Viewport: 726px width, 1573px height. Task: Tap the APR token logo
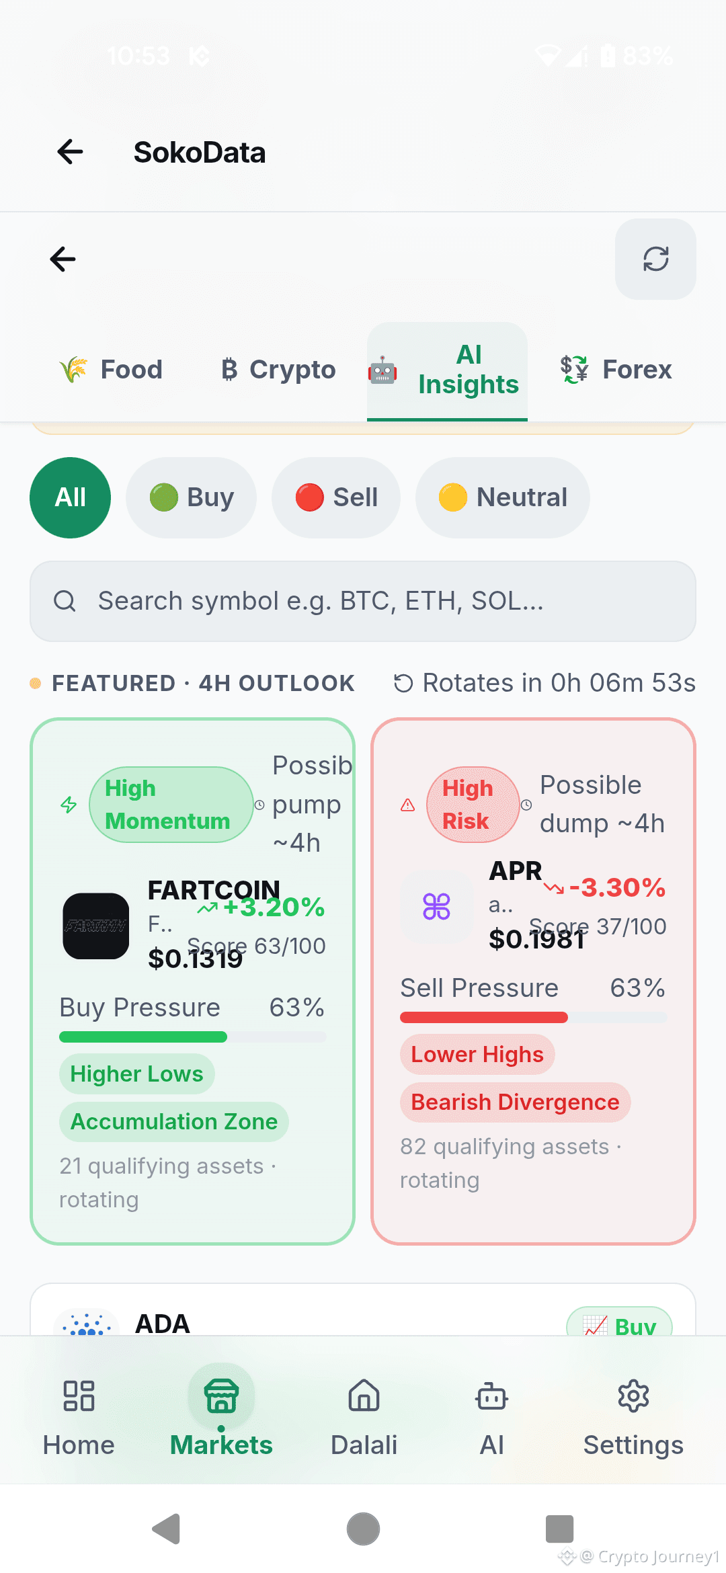tap(436, 906)
